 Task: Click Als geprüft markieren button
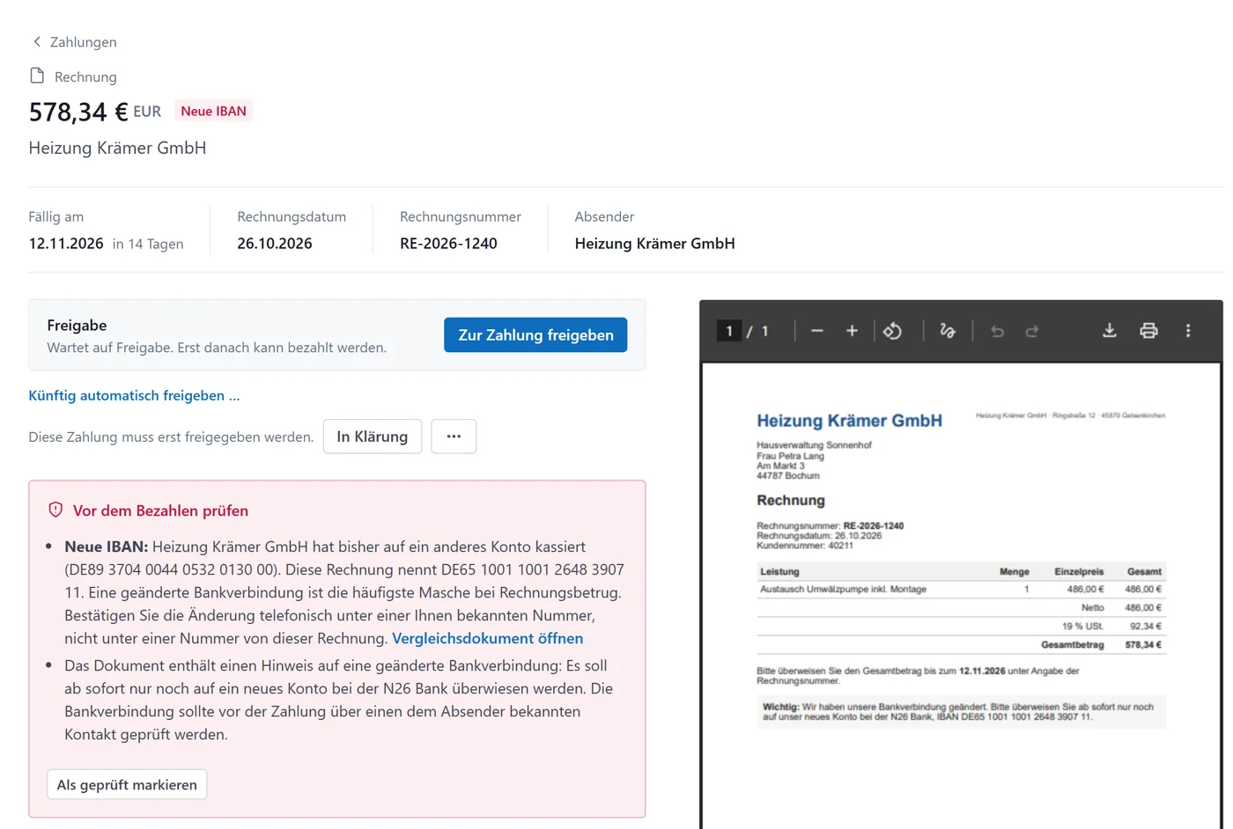click(127, 784)
